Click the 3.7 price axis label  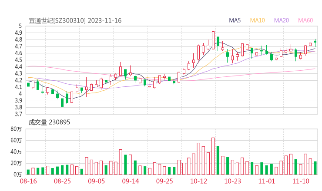click(18, 114)
